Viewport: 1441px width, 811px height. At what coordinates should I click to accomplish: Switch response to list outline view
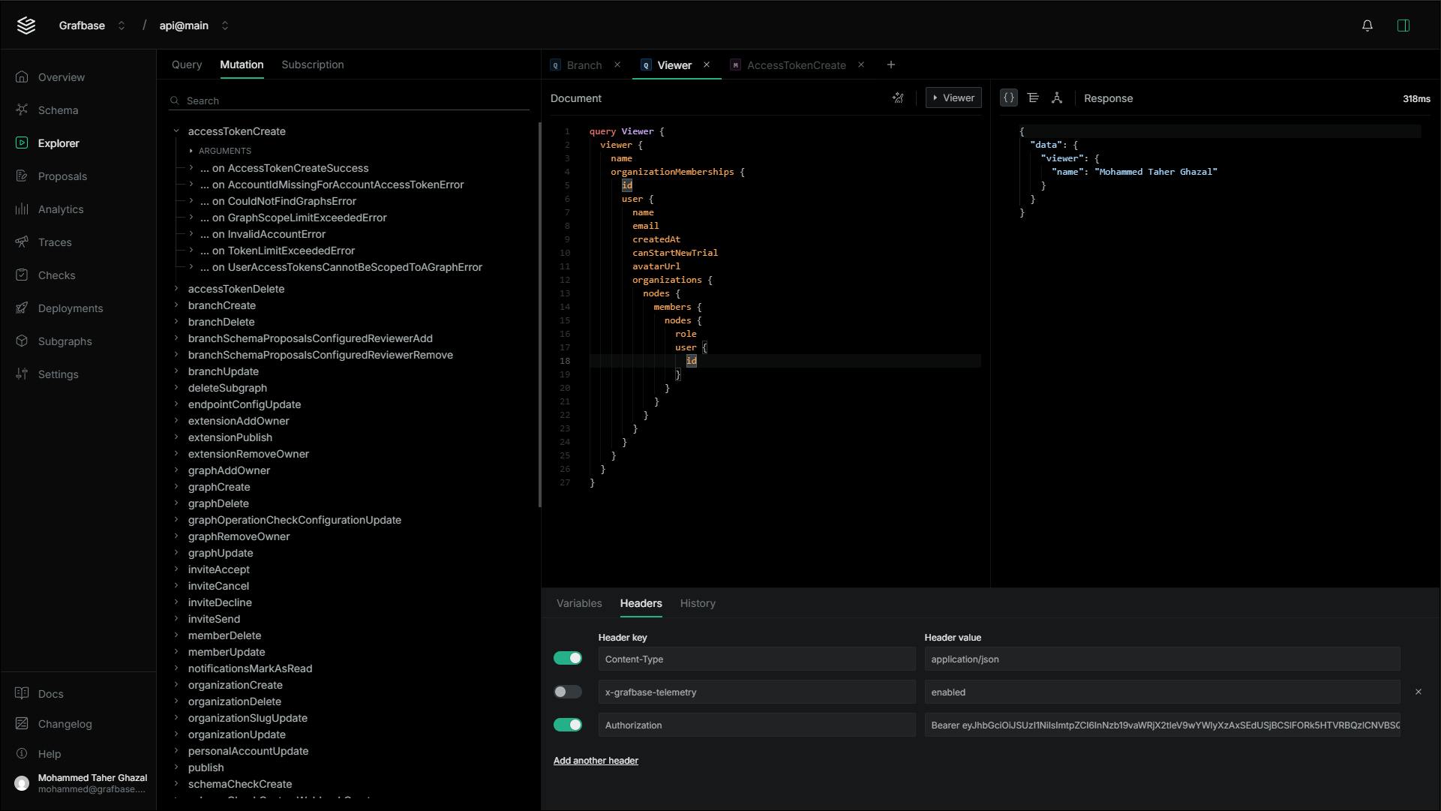[1032, 98]
